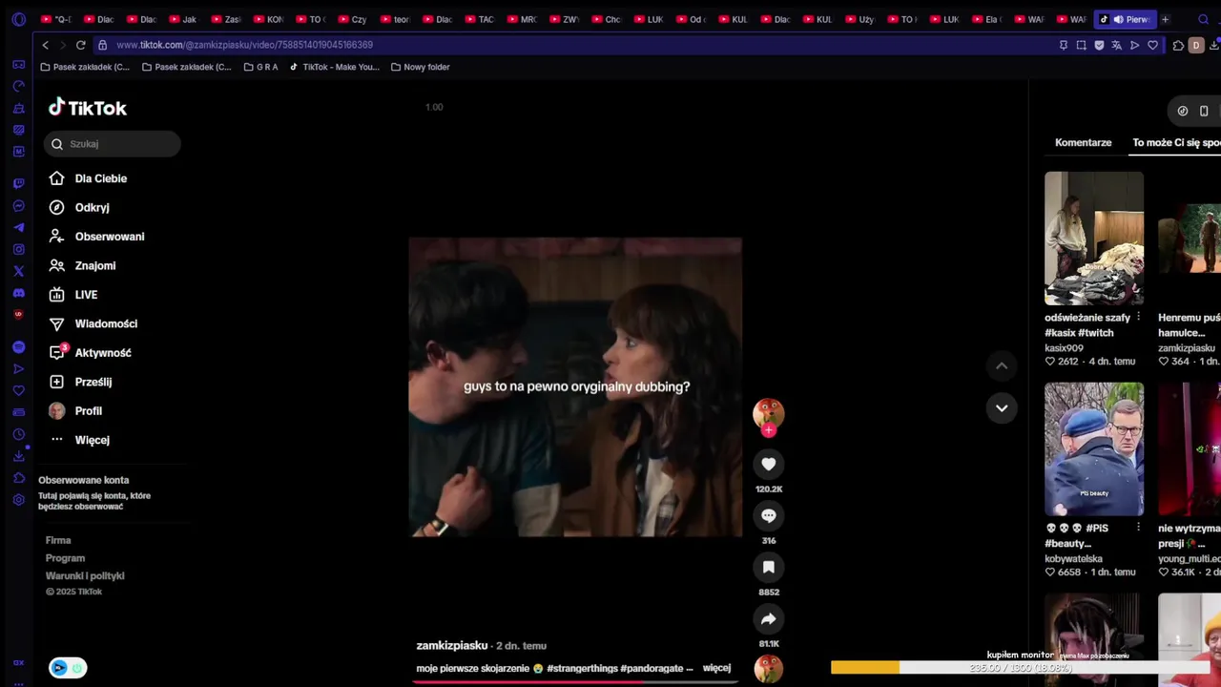Follow creator via red plus badge

[769, 430]
